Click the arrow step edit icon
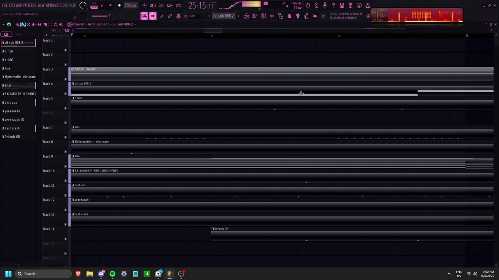499x280 pixels. point(153,16)
